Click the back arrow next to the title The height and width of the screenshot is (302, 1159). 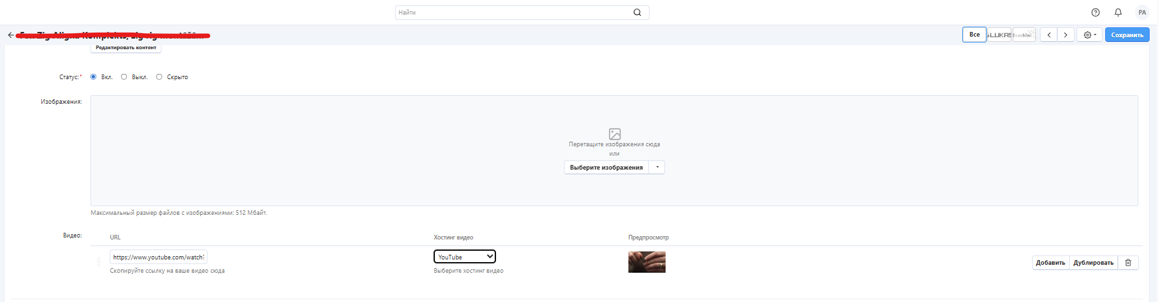click(x=11, y=35)
